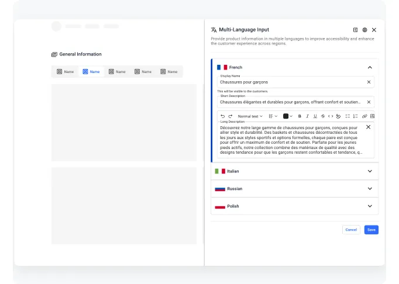Click the Russian flag icon

click(220, 189)
